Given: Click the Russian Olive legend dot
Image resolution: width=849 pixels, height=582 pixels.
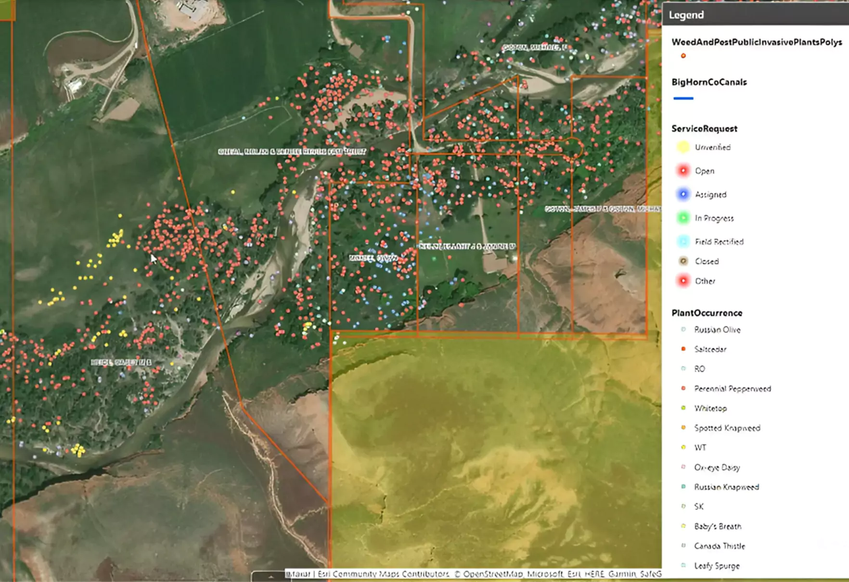Looking at the screenshot, I should [x=683, y=329].
